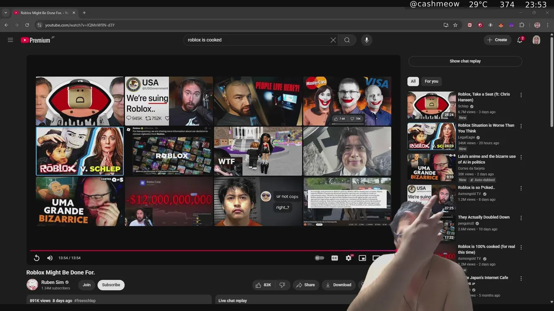Open browser three-dot menu
Viewport: 554px width, 311px height.
point(548,25)
